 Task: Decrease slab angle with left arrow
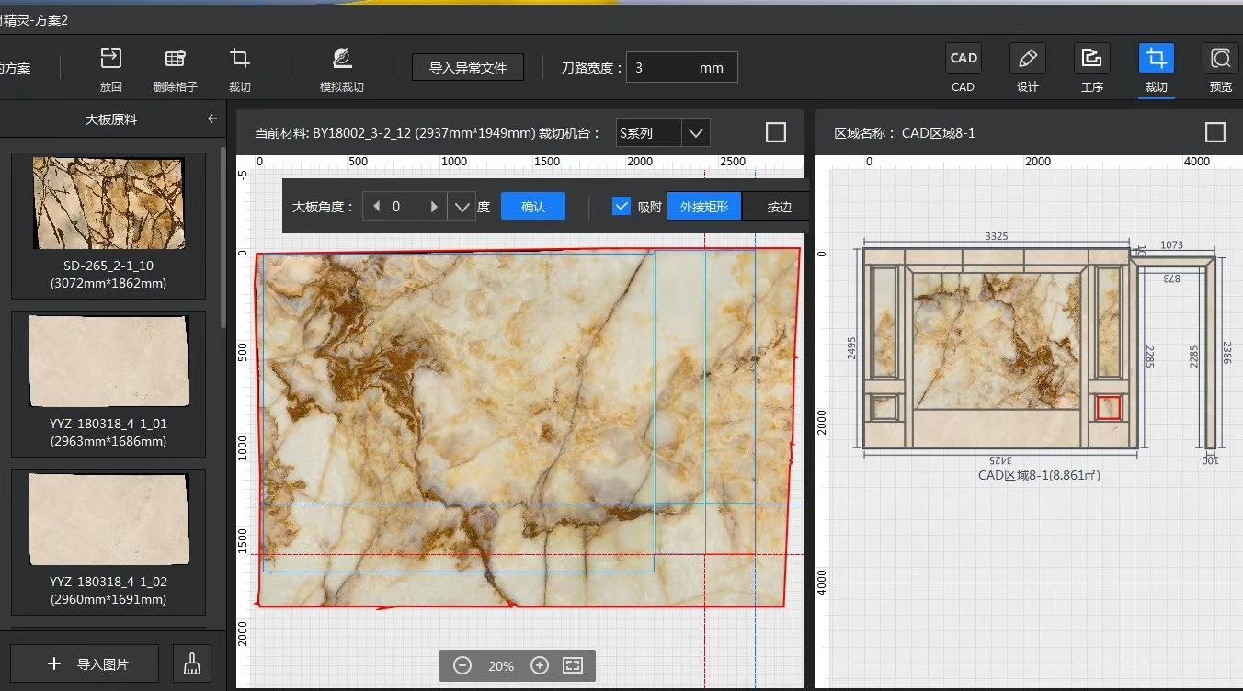point(375,207)
